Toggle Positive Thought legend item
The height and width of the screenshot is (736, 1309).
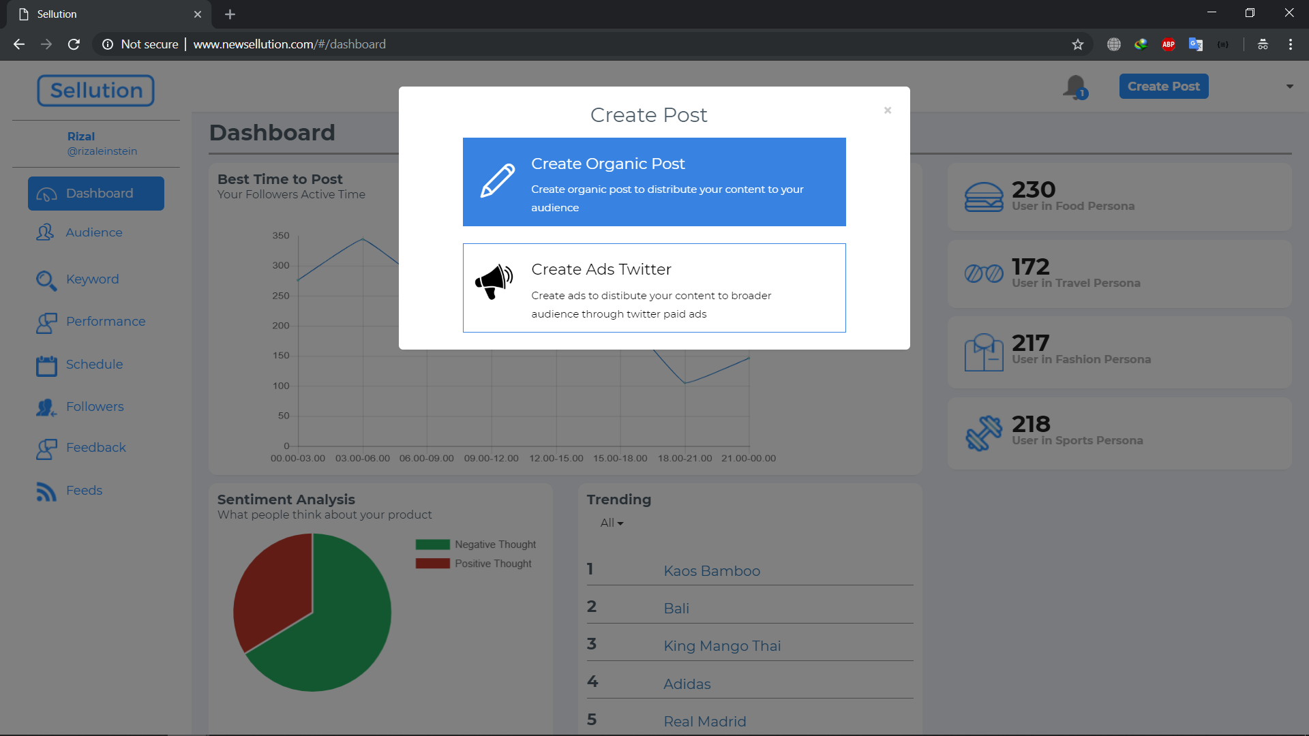click(492, 564)
